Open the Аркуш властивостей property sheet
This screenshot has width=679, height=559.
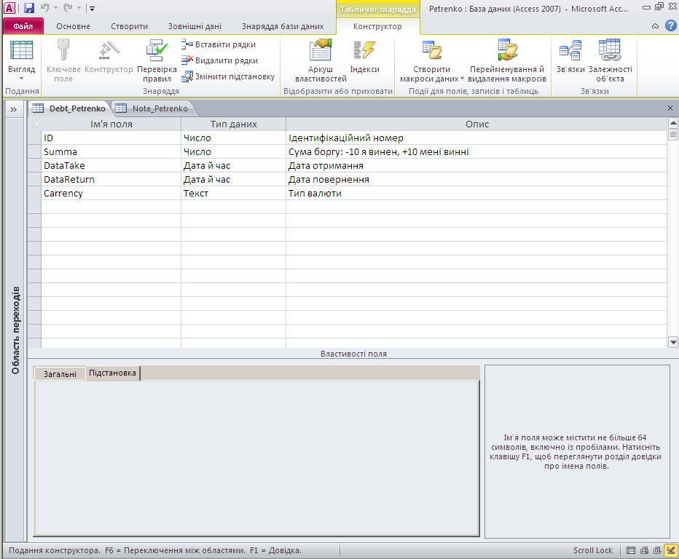(321, 61)
